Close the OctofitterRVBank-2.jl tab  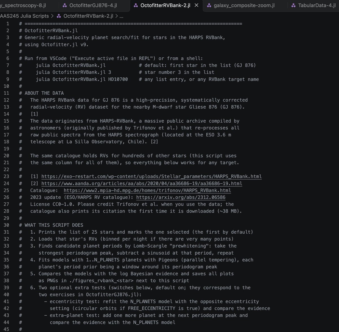point(197,5)
